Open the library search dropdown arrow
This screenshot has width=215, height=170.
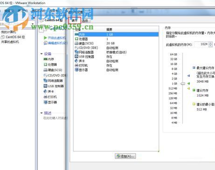click(x=33, y=24)
